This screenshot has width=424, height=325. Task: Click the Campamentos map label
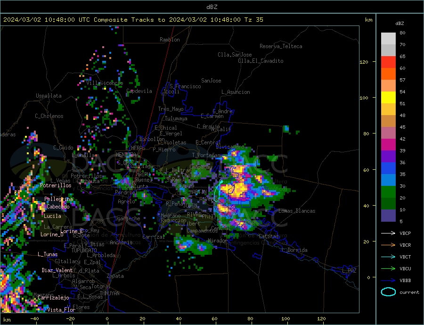tap(202, 231)
